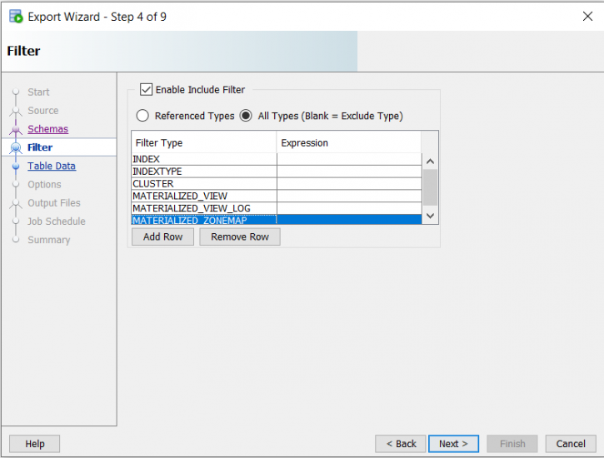Click the Table Data step node icon

click(x=16, y=167)
